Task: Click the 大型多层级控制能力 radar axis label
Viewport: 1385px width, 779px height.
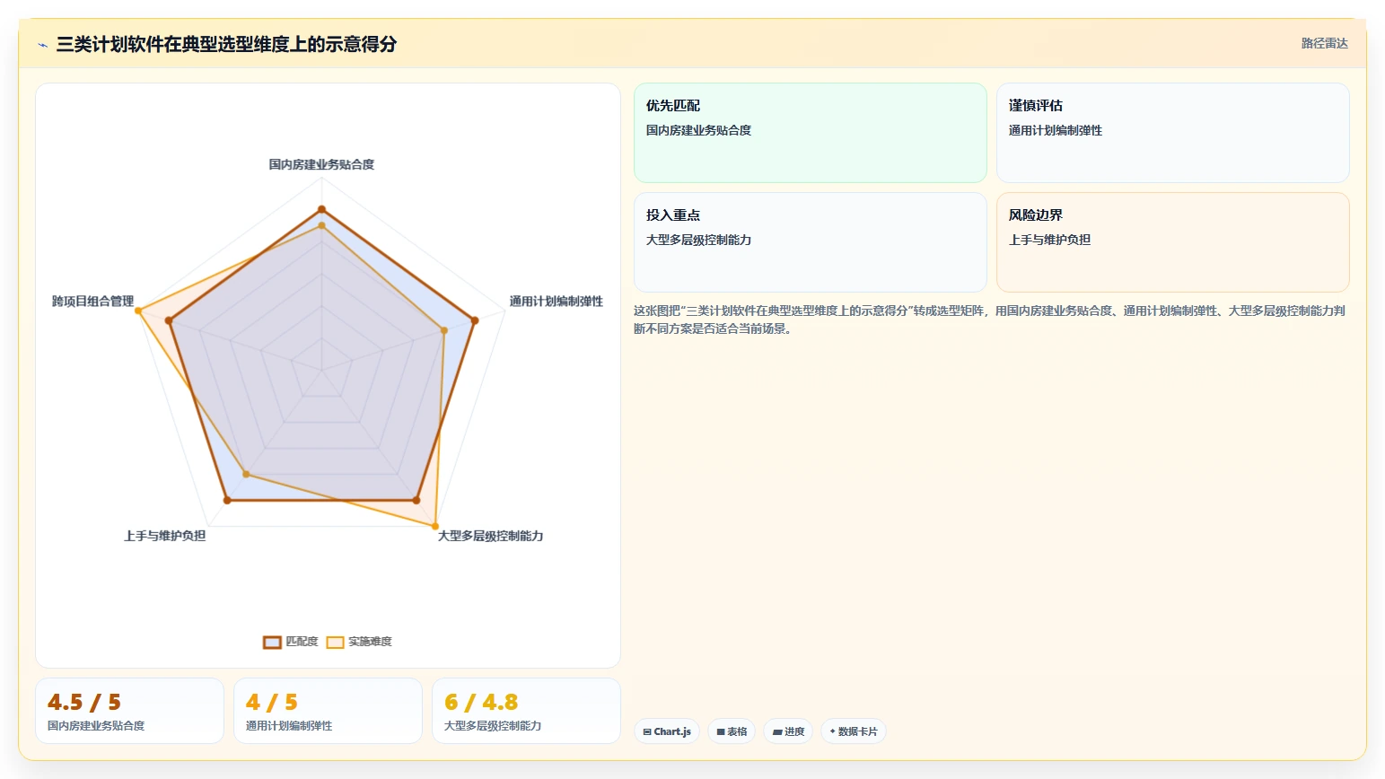Action: (x=490, y=536)
